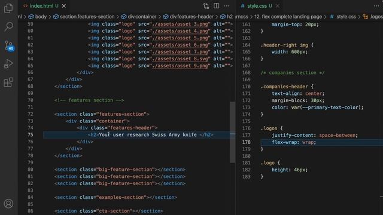Open Source Control view with 45 badge
The image size is (383, 215).
point(9,45)
